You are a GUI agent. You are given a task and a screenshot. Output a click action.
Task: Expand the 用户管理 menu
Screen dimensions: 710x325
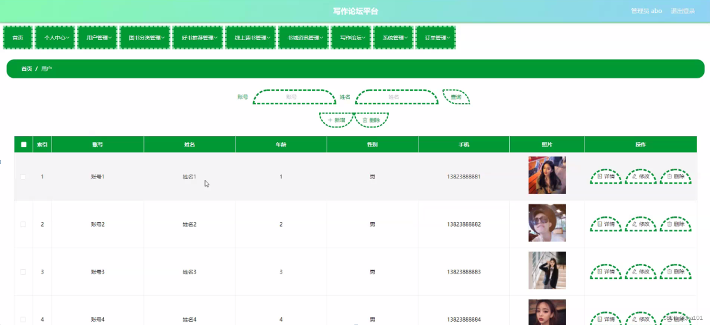pos(98,38)
